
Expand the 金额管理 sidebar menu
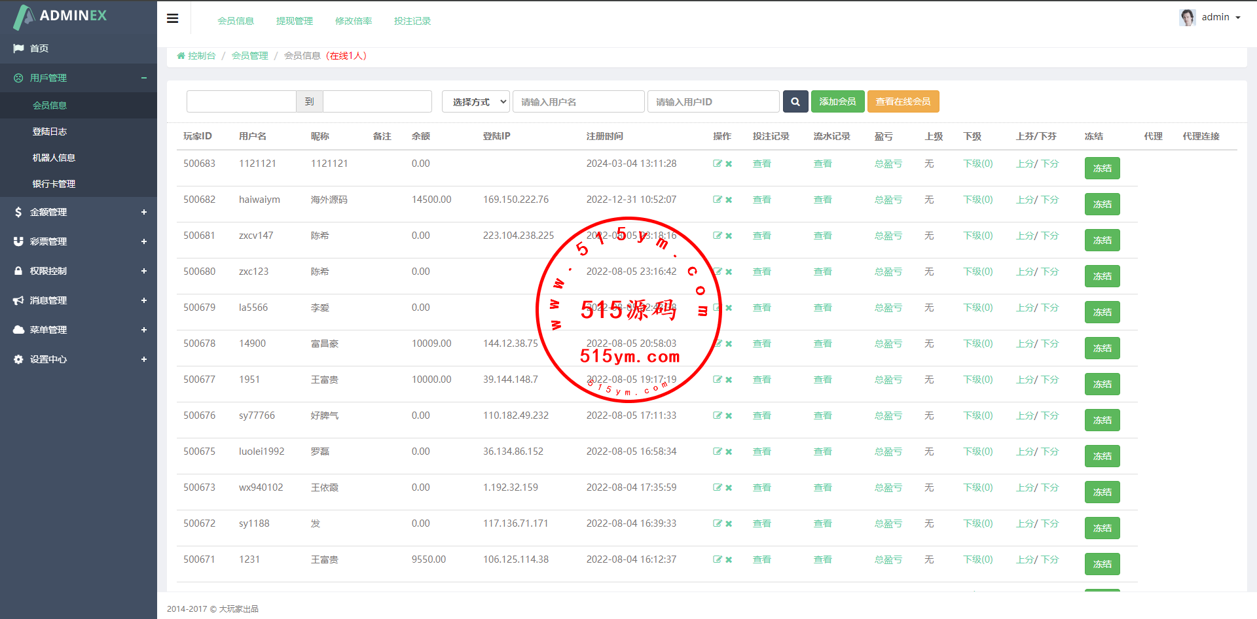tap(143, 212)
